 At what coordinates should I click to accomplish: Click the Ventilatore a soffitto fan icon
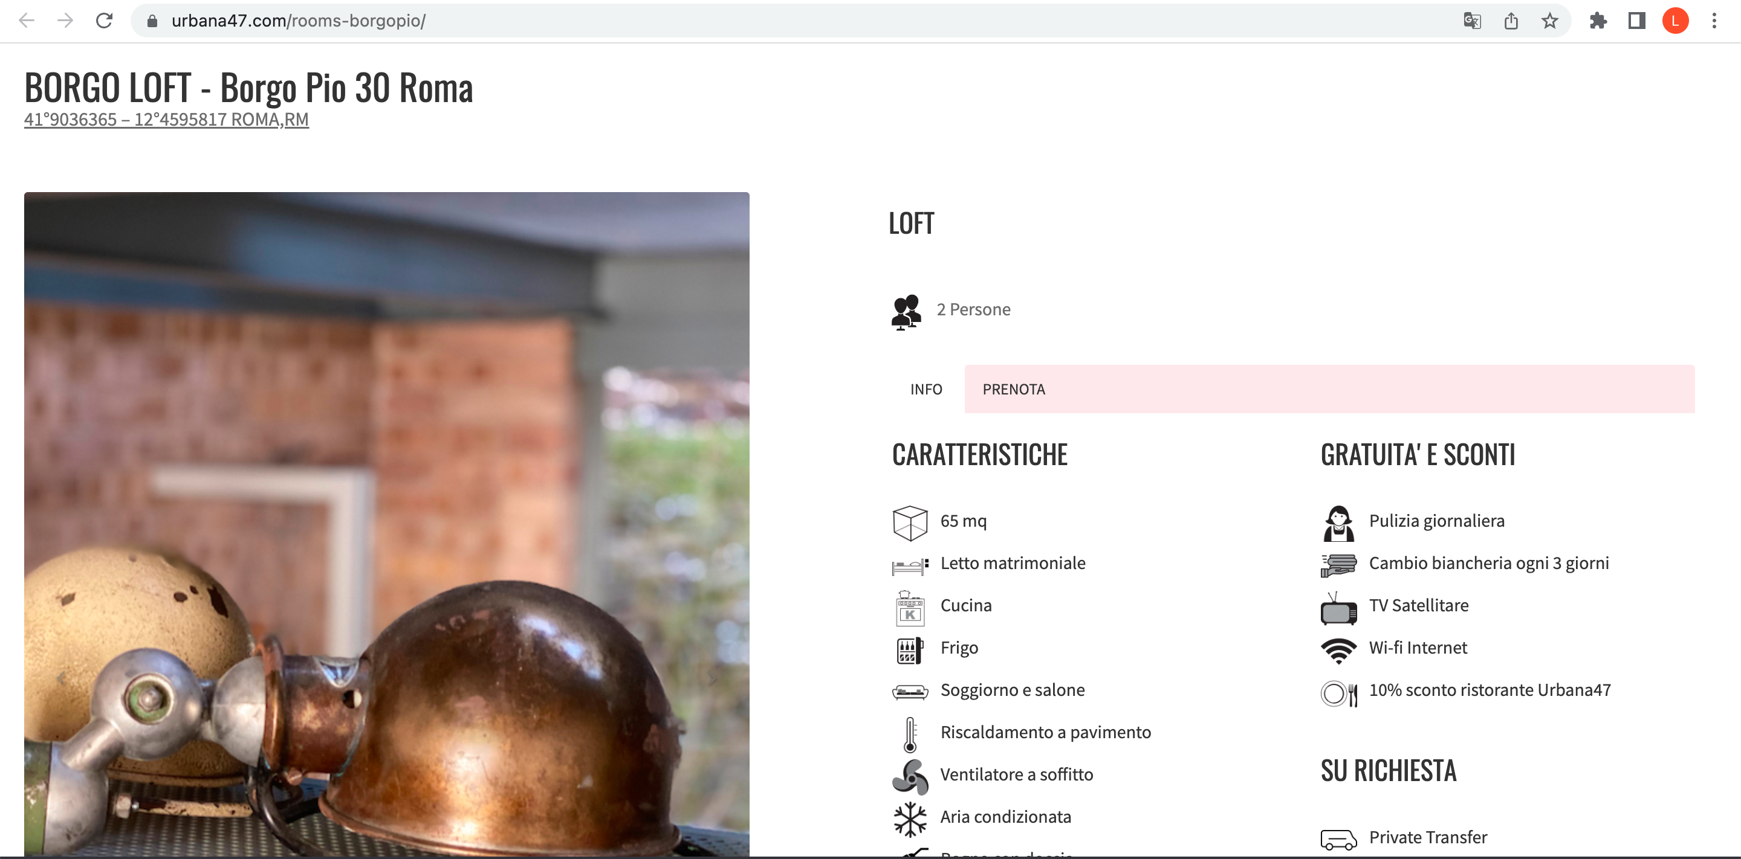click(x=910, y=776)
